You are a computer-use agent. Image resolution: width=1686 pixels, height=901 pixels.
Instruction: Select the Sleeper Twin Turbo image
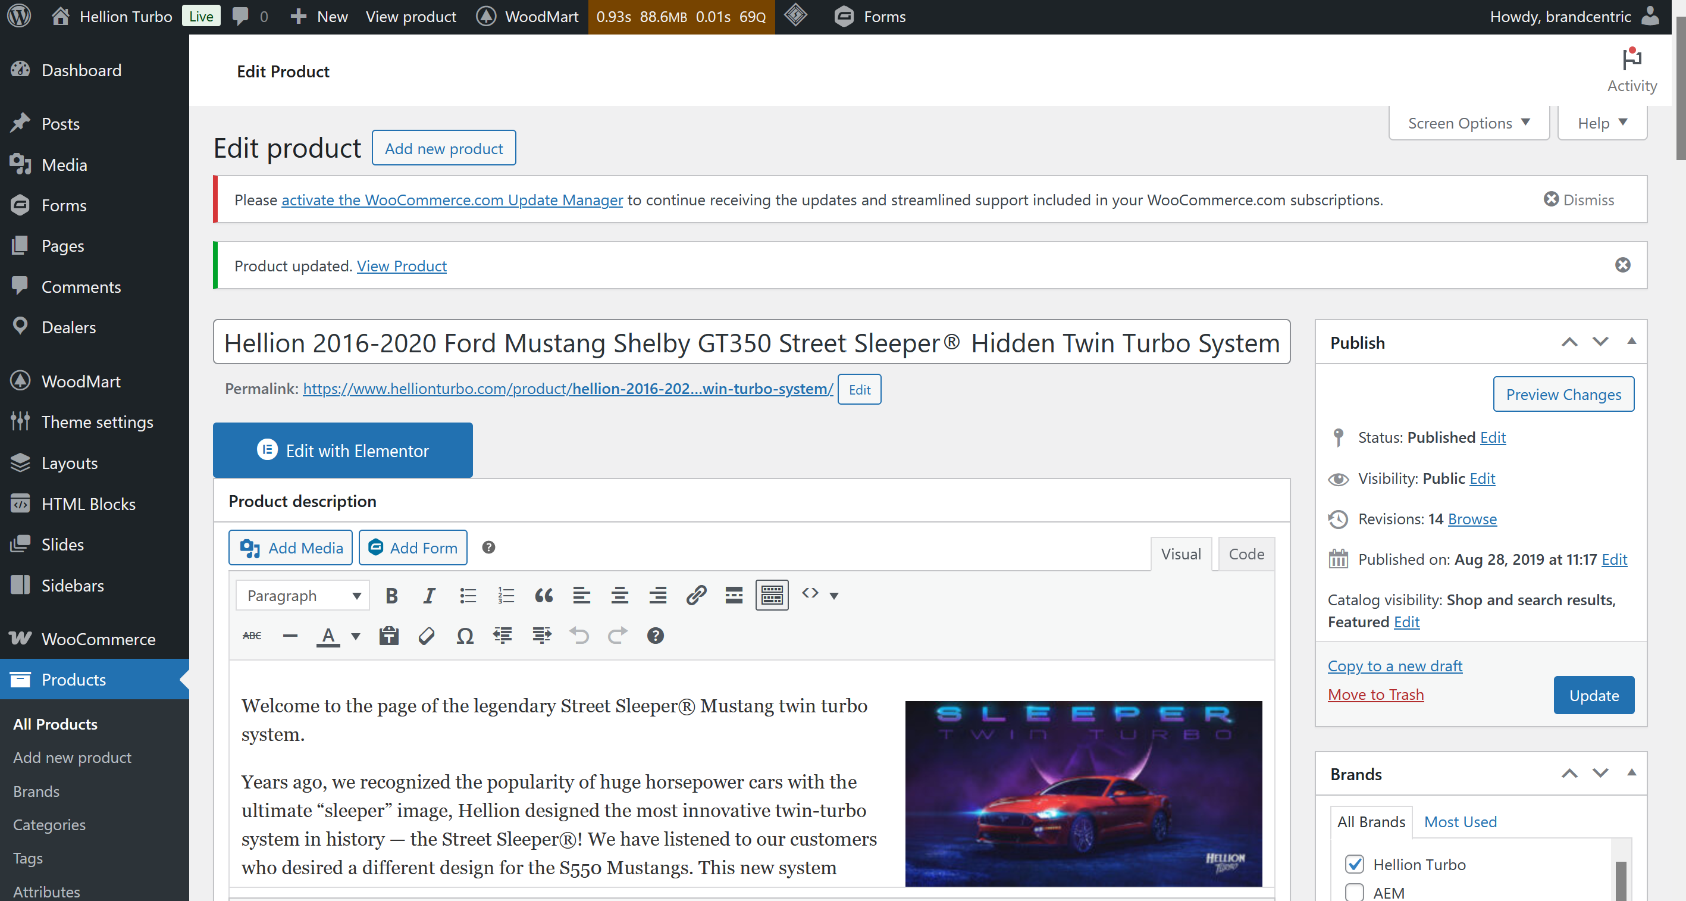coord(1083,794)
